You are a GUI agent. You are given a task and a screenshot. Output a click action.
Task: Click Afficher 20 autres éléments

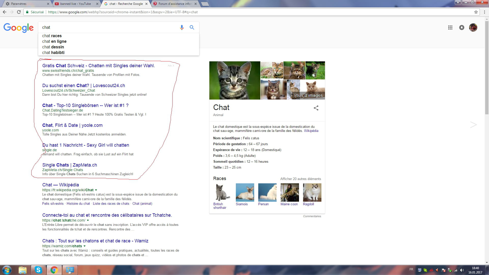(301, 179)
